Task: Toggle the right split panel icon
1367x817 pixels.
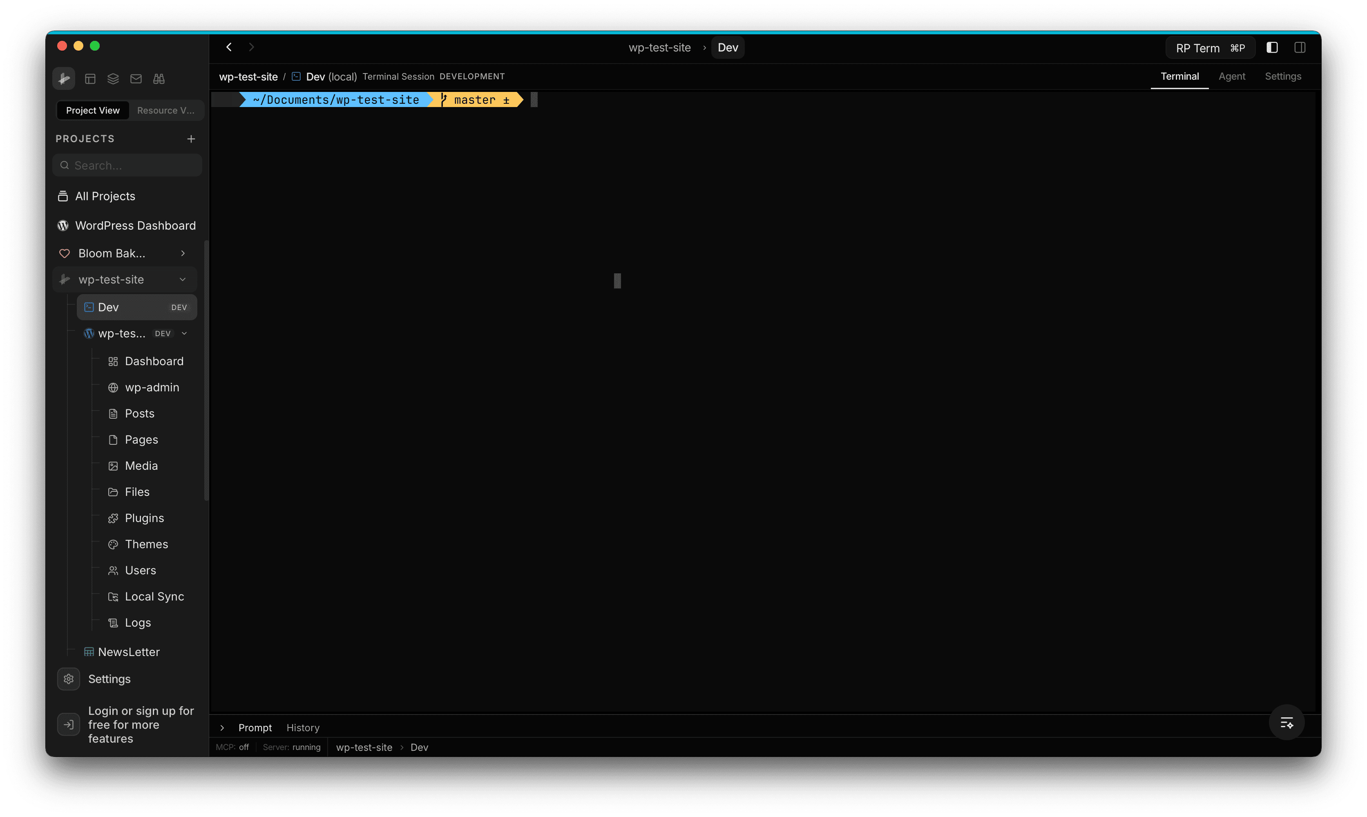Action: click(1300, 47)
